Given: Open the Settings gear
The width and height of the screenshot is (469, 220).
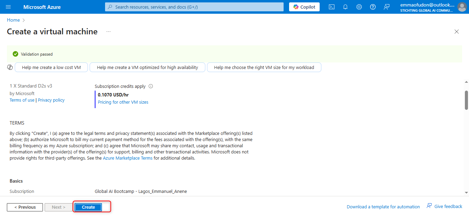Looking at the screenshot, I should pos(359,7).
